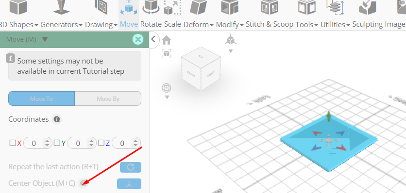The height and width of the screenshot is (193, 406).
Task: Close the Move panel with the X button
Action: [x=138, y=40]
